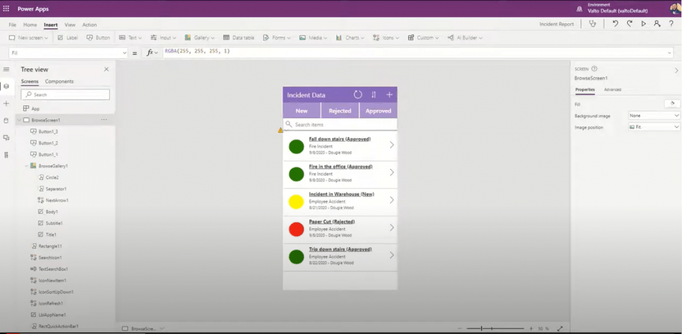Click the zoom slider at bottom
The width and height of the screenshot is (682, 334).
pyautogui.click(x=495, y=329)
